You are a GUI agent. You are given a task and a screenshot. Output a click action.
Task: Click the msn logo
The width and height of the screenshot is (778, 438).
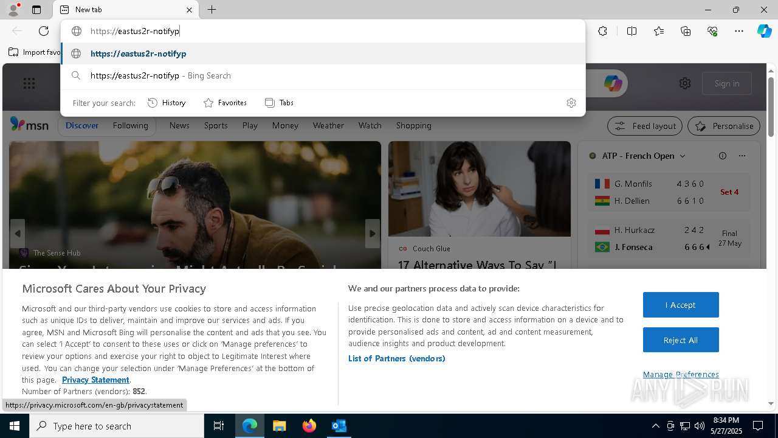pyautogui.click(x=29, y=125)
